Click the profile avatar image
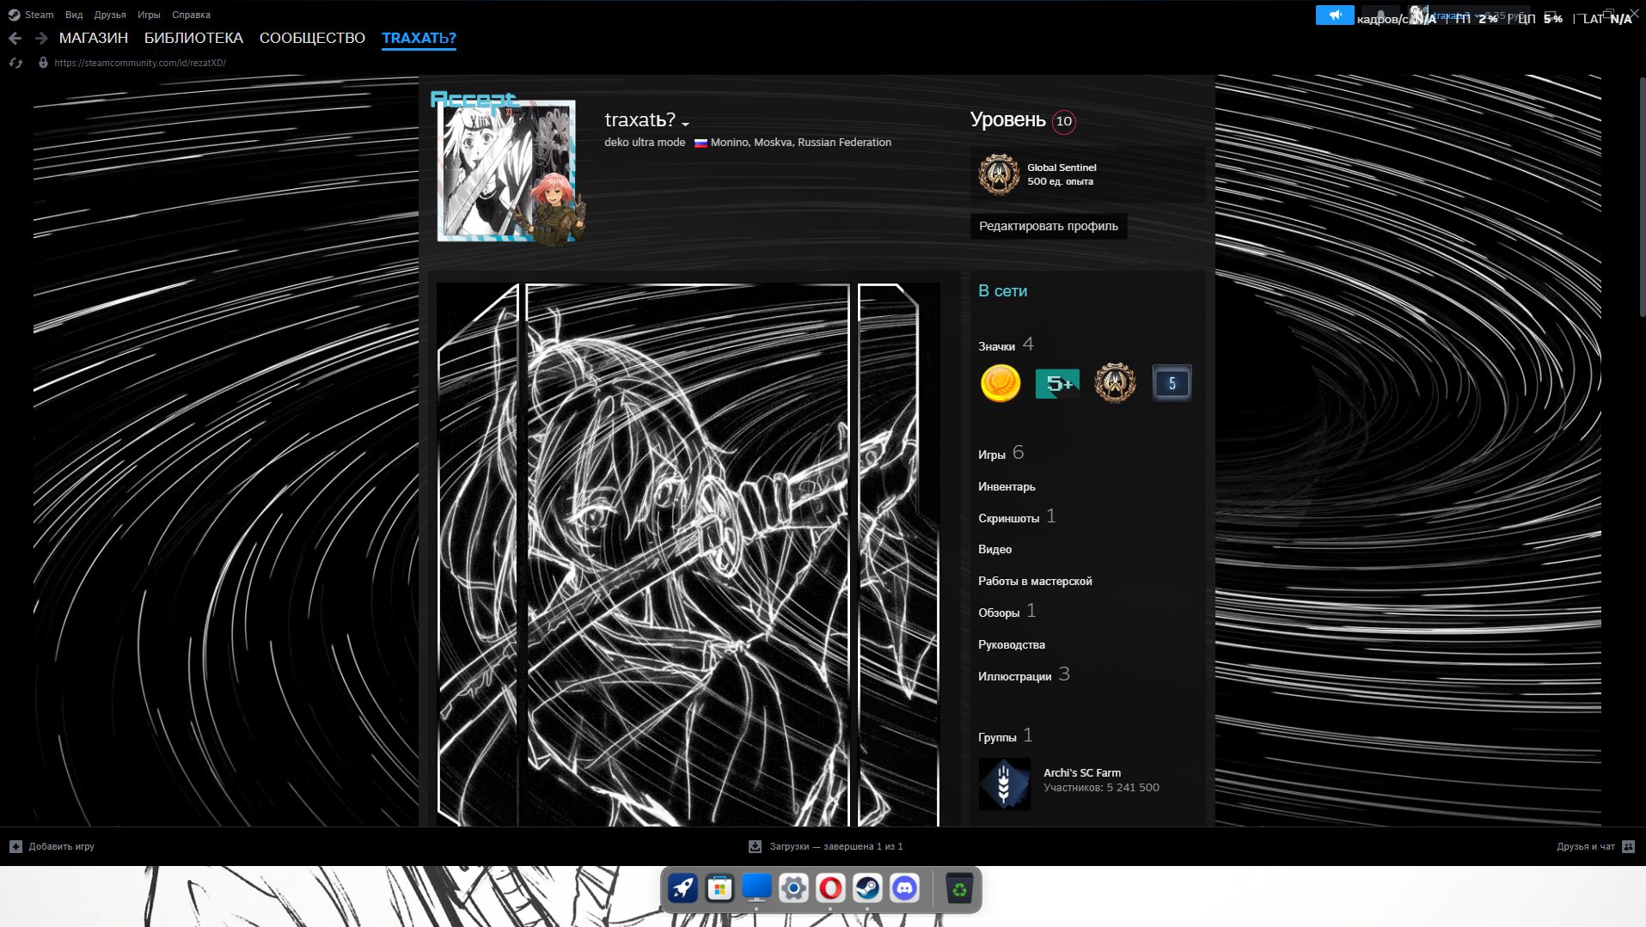Image resolution: width=1646 pixels, height=927 pixels. tap(507, 172)
